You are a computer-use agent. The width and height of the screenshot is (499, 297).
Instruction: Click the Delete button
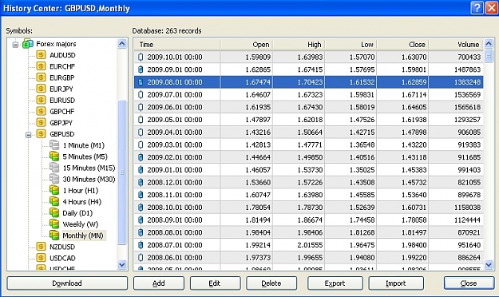click(271, 283)
